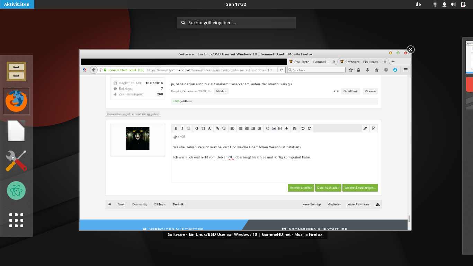Open Weitere Einstellungen... button
Viewport: 473px width, 266px height.
coord(360,188)
